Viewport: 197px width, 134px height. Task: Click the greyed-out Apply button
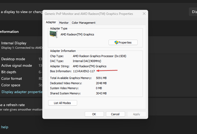137,114
